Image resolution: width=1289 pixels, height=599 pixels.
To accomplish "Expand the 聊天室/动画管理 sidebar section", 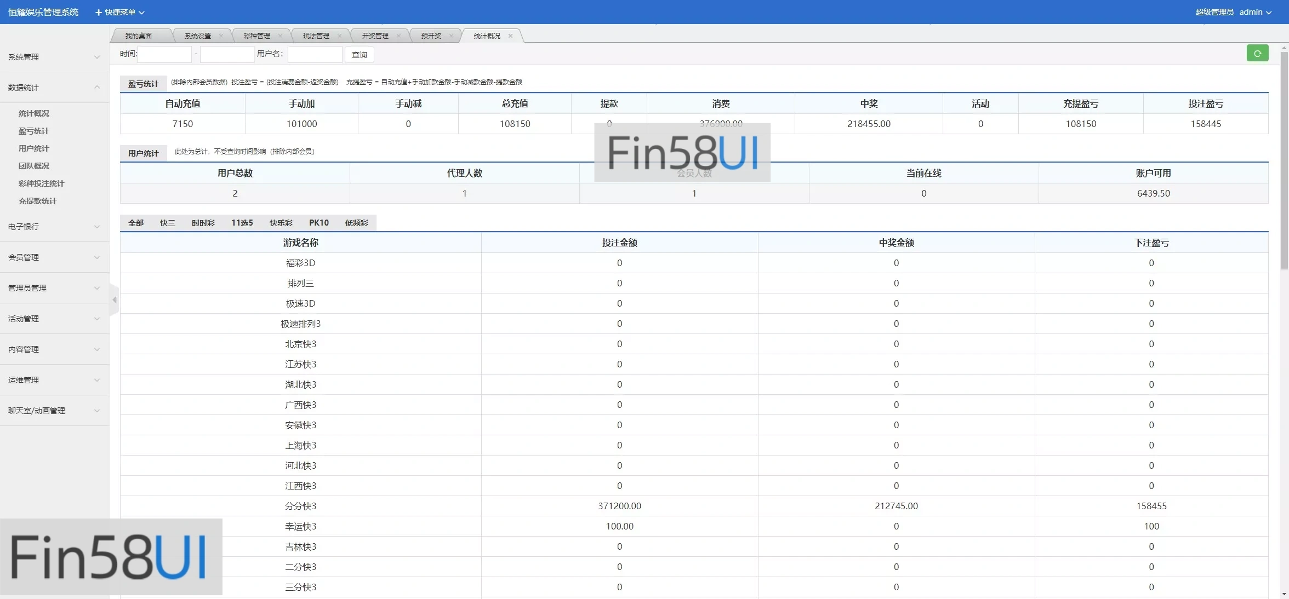I will (53, 411).
